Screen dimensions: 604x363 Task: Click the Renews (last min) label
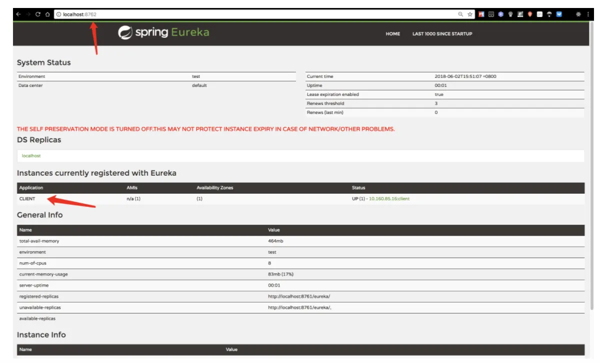click(325, 112)
